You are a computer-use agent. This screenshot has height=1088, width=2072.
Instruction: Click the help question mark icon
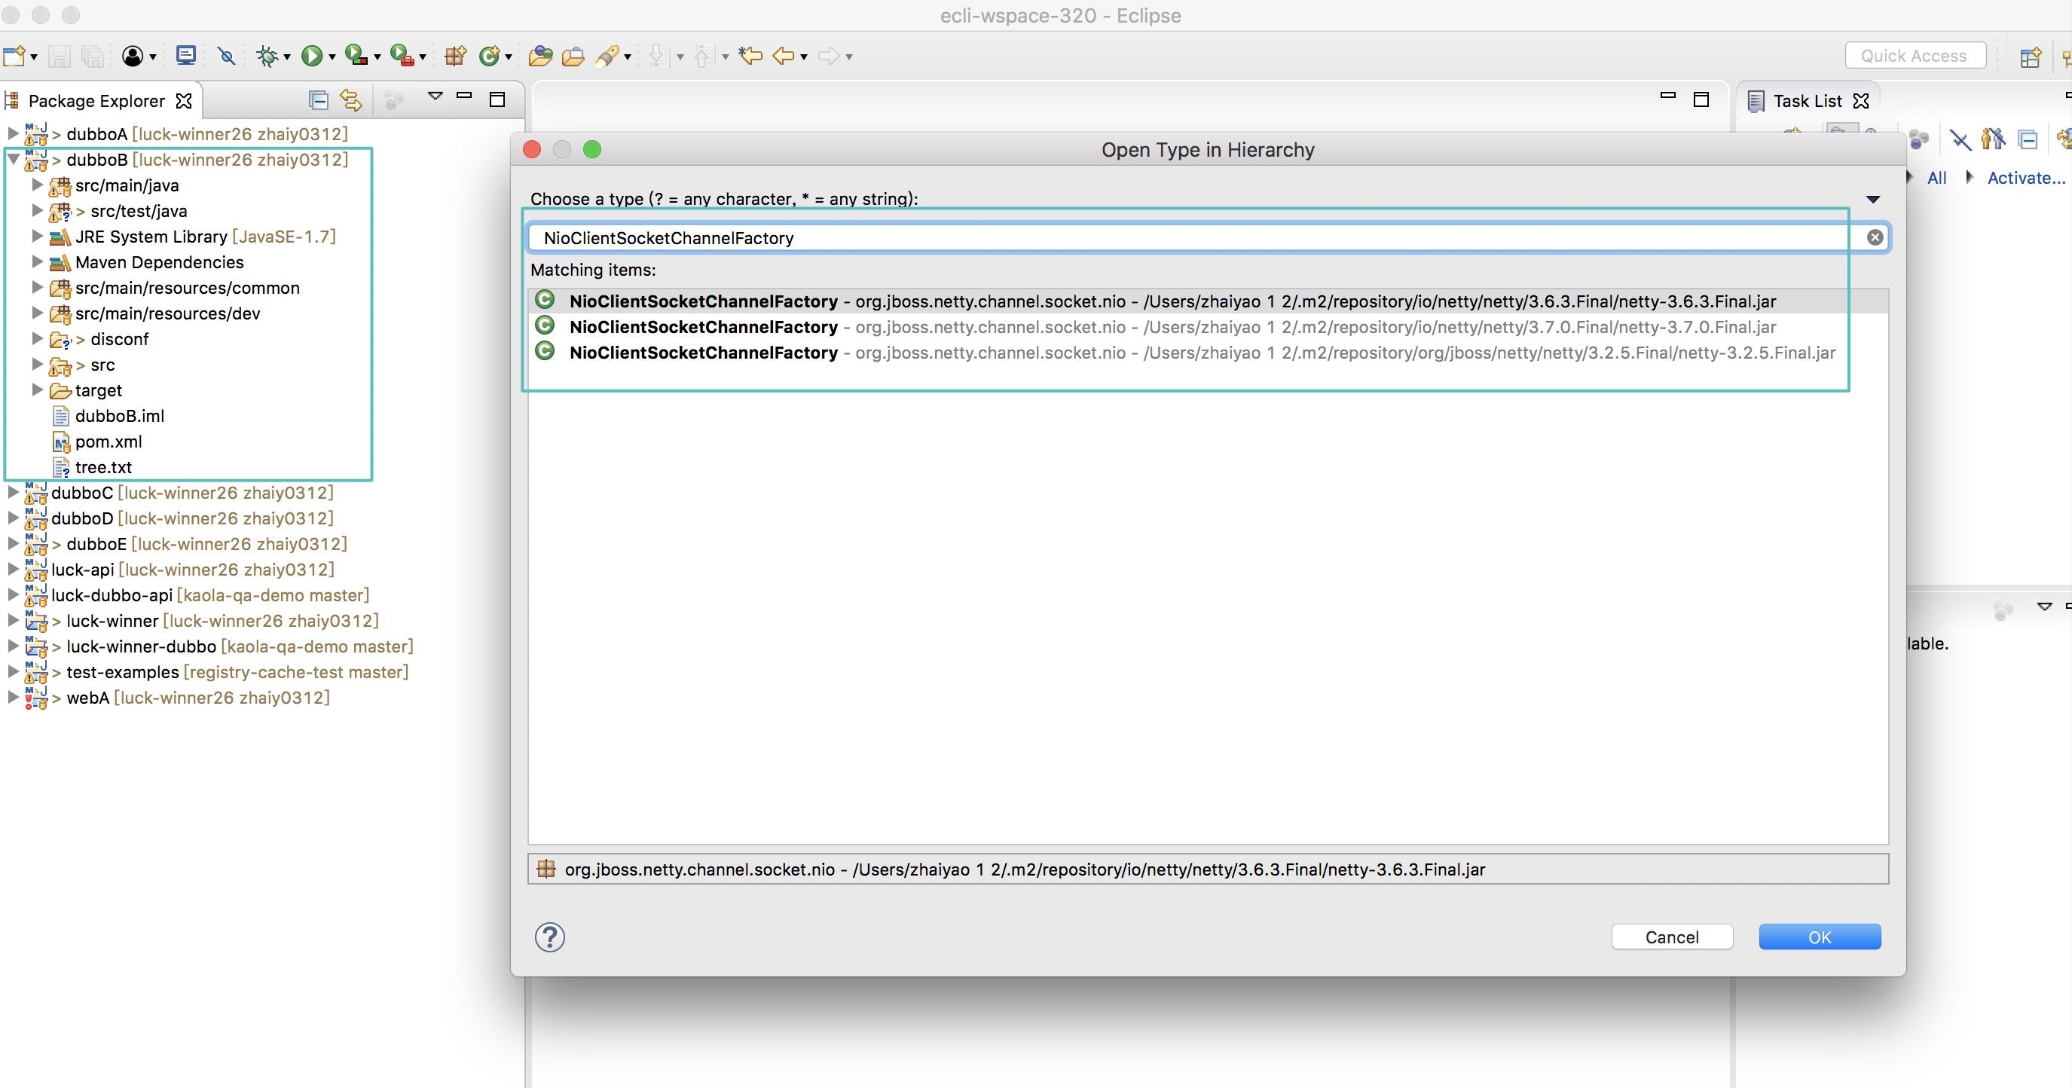[550, 937]
